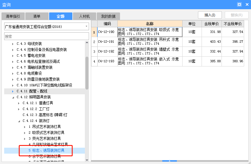This screenshot has height=164, width=251.
Task: Select code cell C4-12-193
Action: tap(107, 61)
